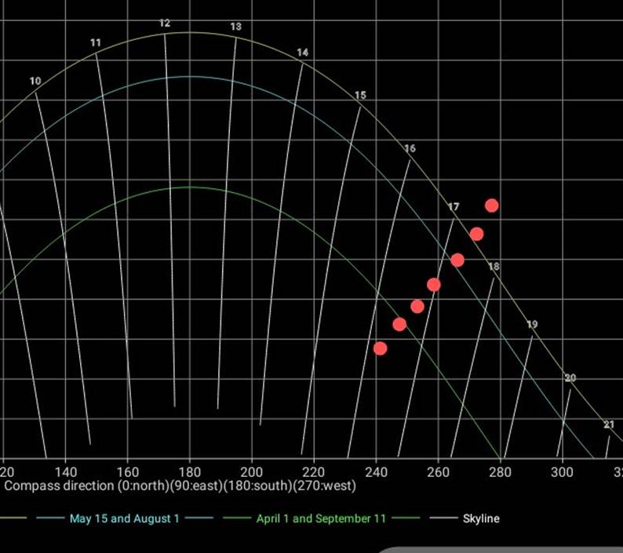Click the hour 21 marker label
Image resolution: width=623 pixels, height=553 pixels.
pyautogui.click(x=609, y=425)
